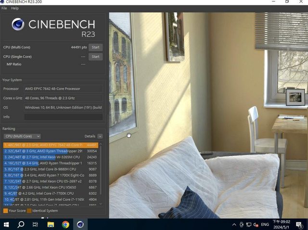Show hidden system tray icons

click(x=234, y=225)
